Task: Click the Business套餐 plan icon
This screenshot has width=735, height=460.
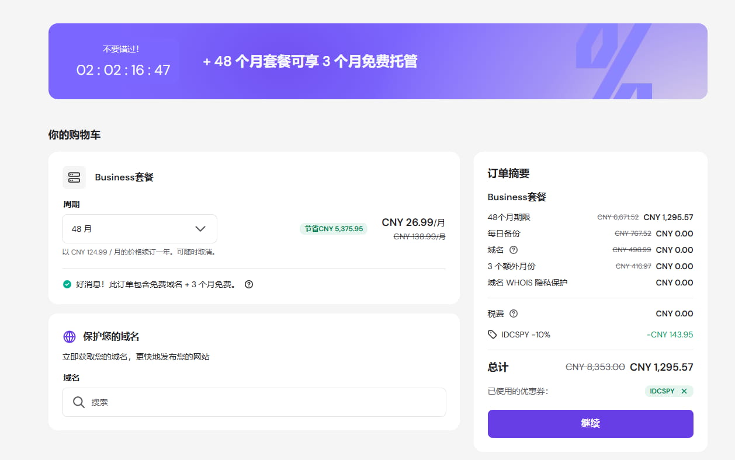Action: 74,177
